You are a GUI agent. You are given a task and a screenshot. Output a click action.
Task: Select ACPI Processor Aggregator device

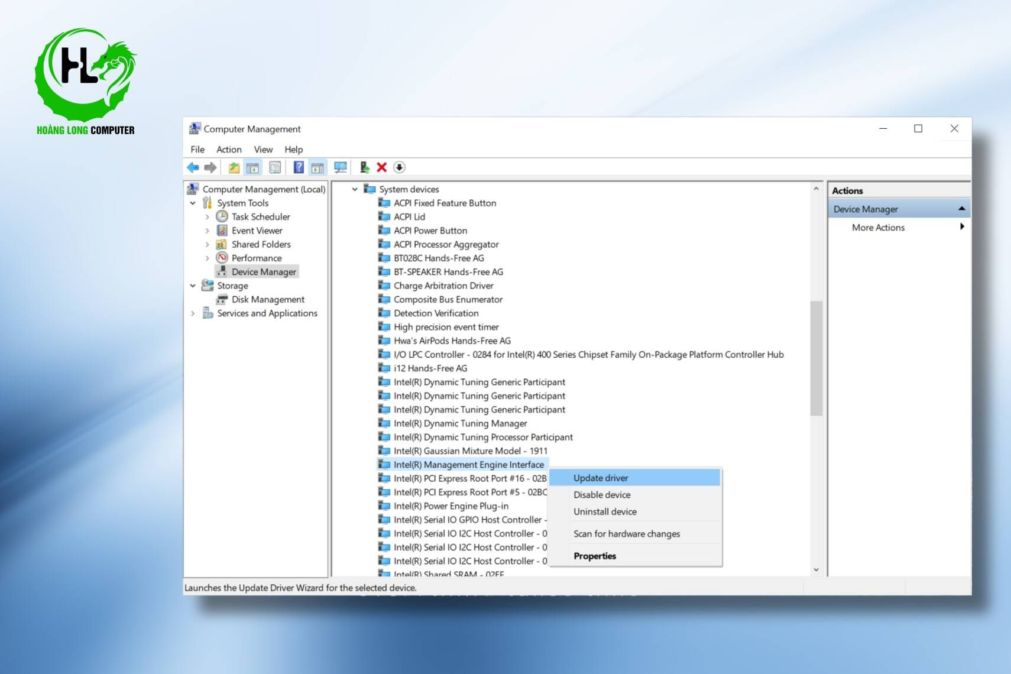point(446,244)
